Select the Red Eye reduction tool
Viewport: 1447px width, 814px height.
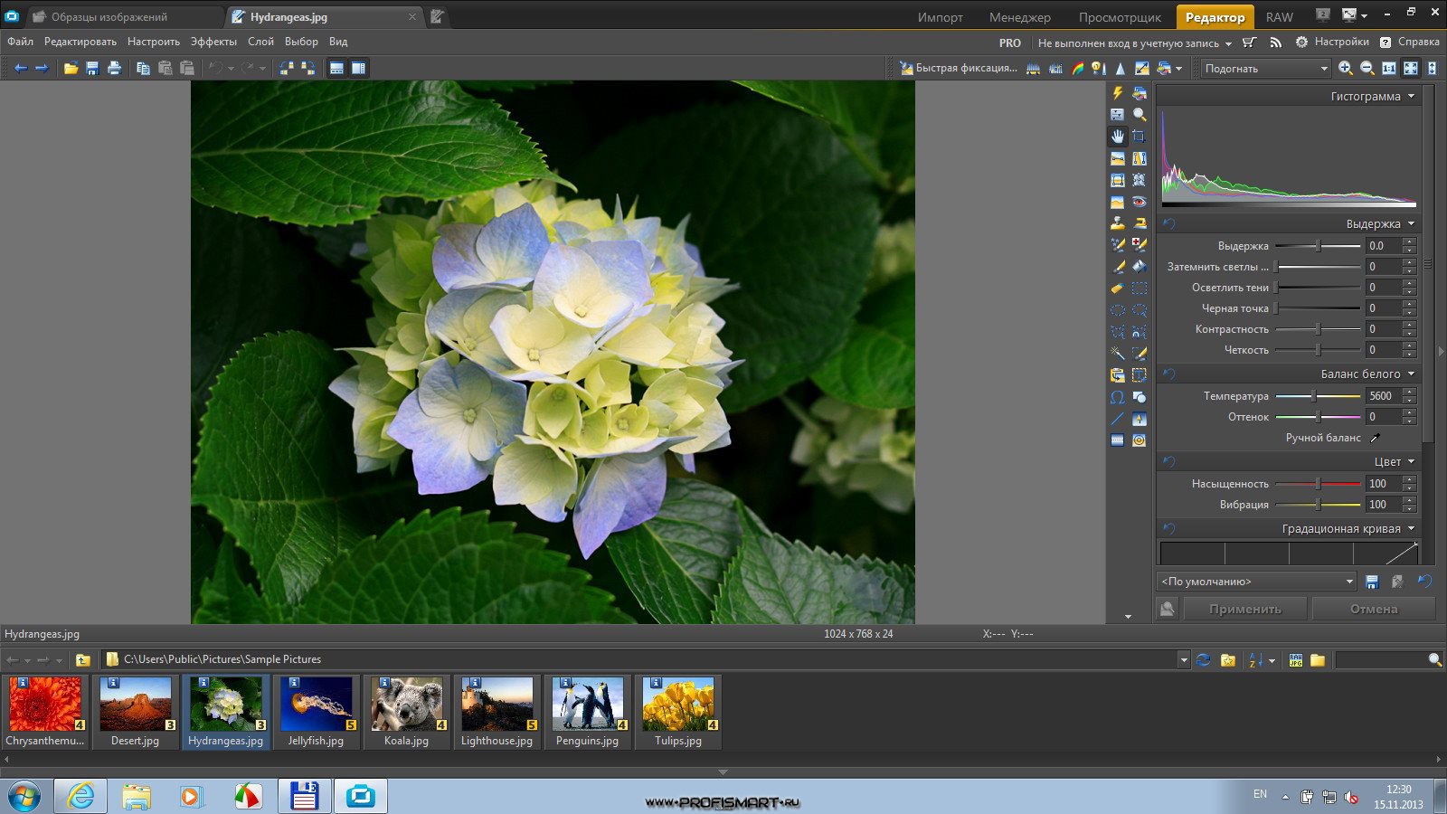click(1140, 202)
